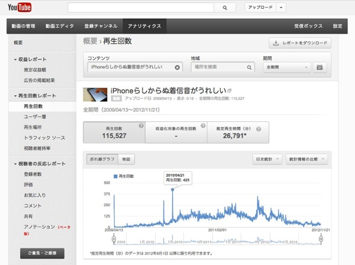Click the アップロード button
Image resolution: width=355 pixels, height=265 pixels.
[260, 8]
